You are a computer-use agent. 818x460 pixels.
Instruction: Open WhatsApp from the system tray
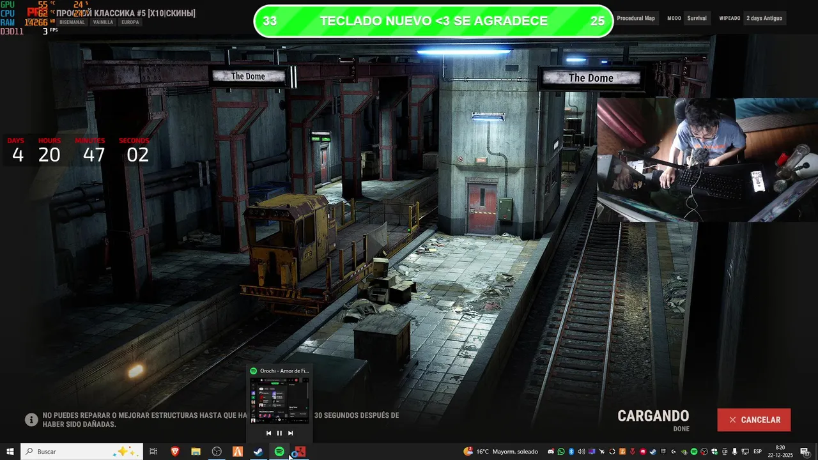coord(561,452)
